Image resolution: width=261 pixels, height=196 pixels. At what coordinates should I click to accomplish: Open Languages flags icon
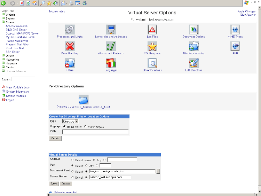pyautogui.click(x=111, y=63)
